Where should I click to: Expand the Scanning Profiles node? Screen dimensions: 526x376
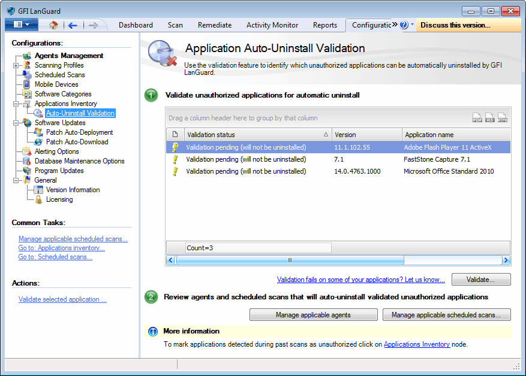click(x=16, y=65)
